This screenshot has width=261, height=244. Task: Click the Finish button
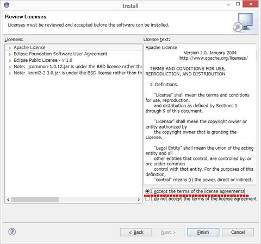click(x=203, y=232)
